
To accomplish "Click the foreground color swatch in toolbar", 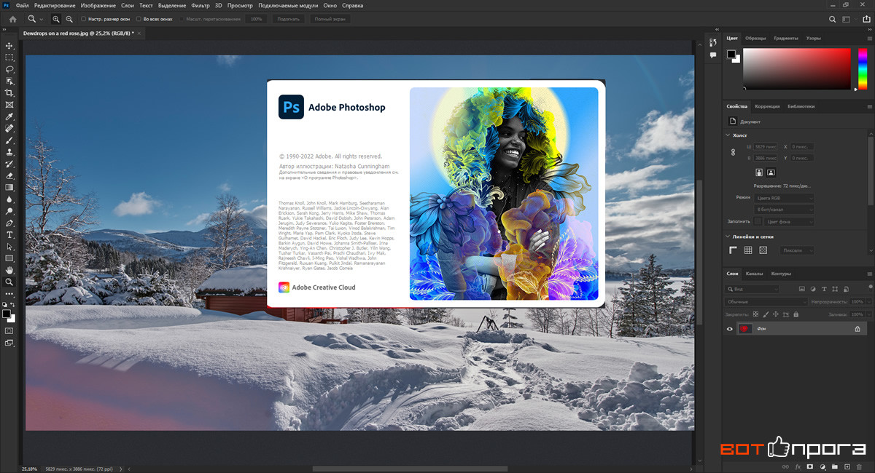I will tap(7, 314).
